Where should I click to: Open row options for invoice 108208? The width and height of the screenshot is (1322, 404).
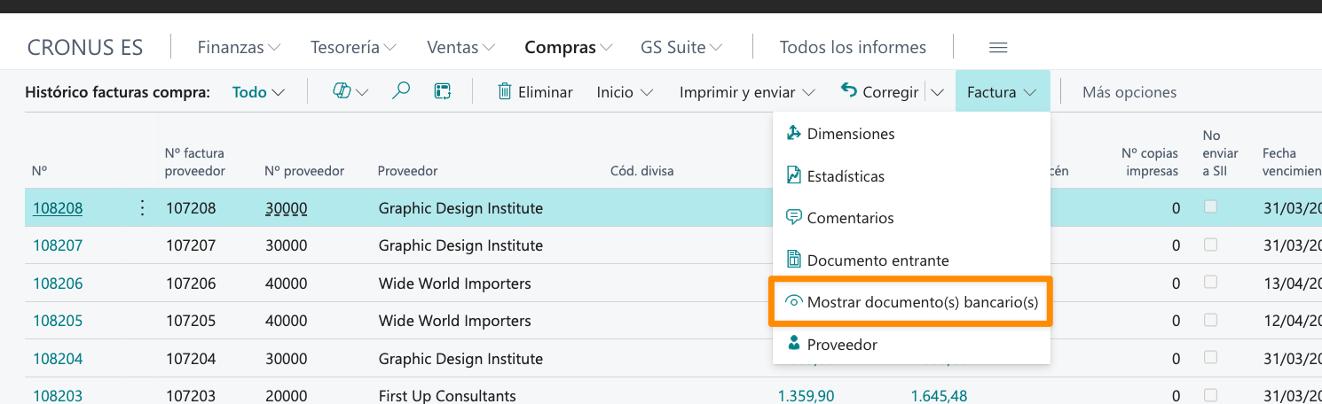(142, 208)
